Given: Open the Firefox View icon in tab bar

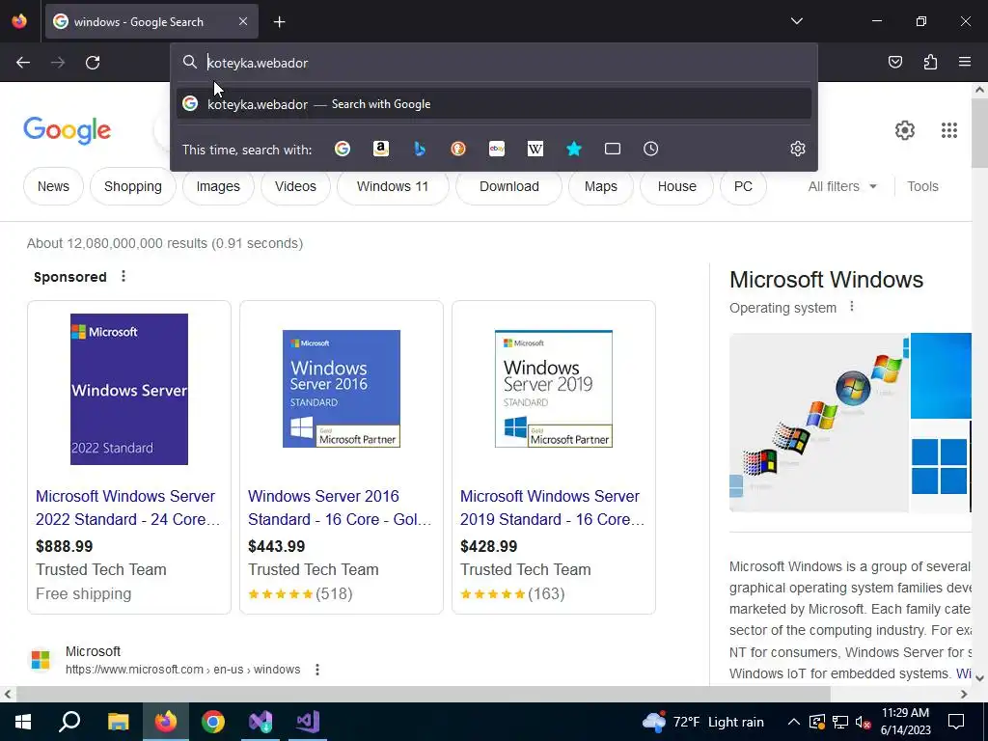Looking at the screenshot, I should (x=19, y=21).
